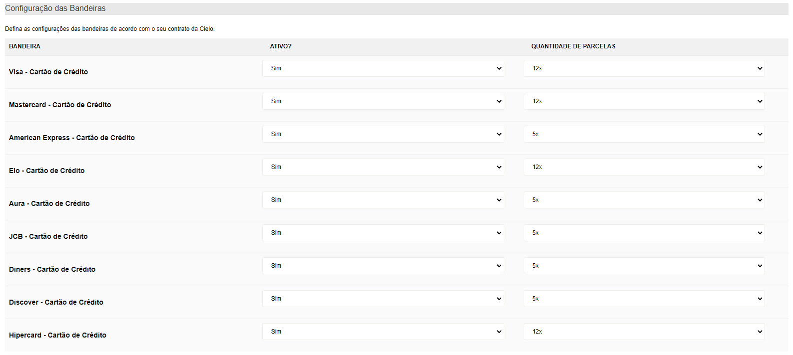The height and width of the screenshot is (355, 793).
Task: Open Hipercard active status dropdown
Action: coord(383,332)
